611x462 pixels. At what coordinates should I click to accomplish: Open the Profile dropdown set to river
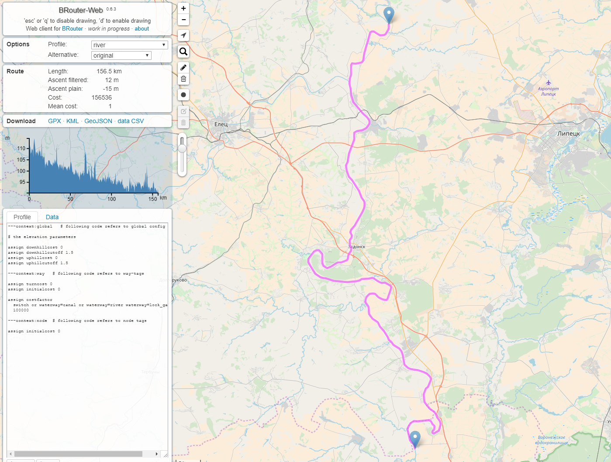(129, 45)
